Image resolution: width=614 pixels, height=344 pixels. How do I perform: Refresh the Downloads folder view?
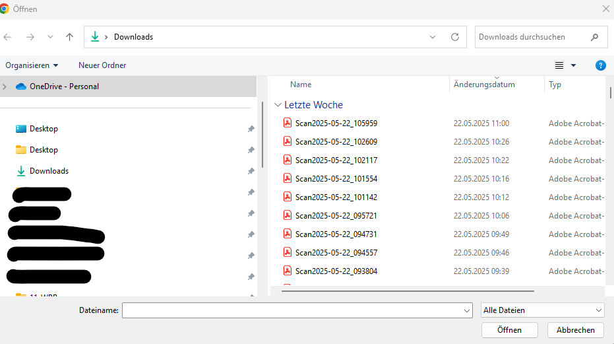point(454,37)
